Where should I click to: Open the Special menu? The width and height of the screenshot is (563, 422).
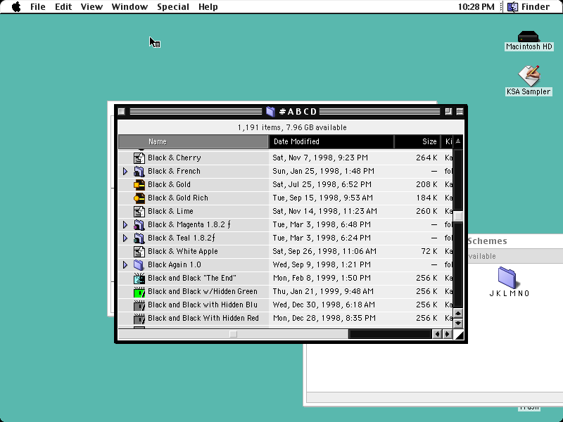click(x=173, y=7)
